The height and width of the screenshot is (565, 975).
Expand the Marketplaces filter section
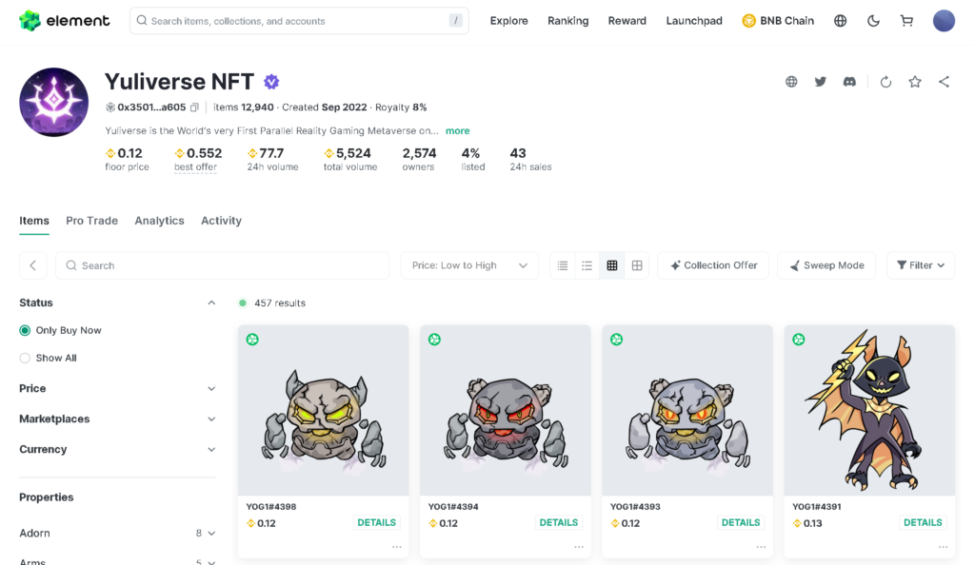coord(211,419)
